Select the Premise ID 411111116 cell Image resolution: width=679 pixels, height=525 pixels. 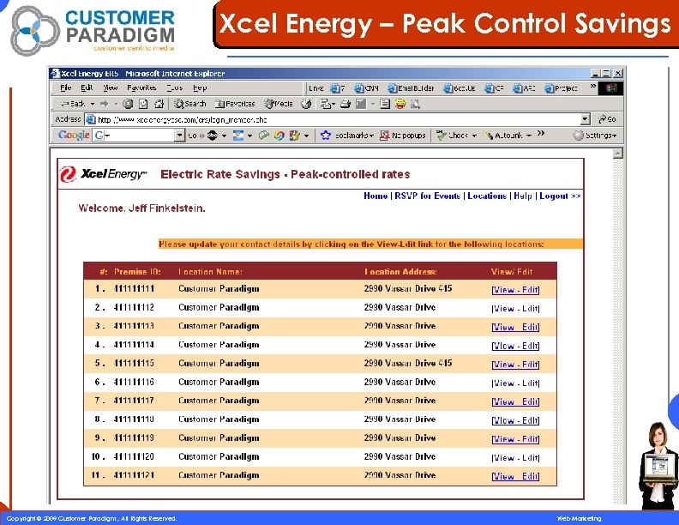(134, 382)
